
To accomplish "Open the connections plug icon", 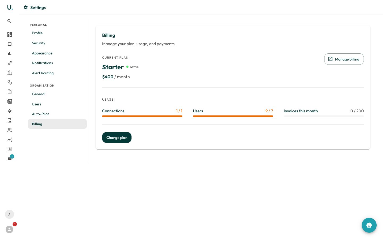I will (10, 63).
